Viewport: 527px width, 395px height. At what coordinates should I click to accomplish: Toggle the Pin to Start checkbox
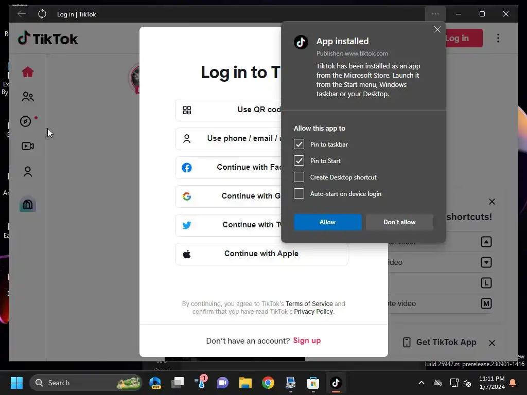coord(299,160)
